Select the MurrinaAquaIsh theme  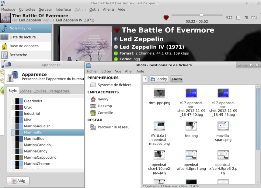pos(47,126)
